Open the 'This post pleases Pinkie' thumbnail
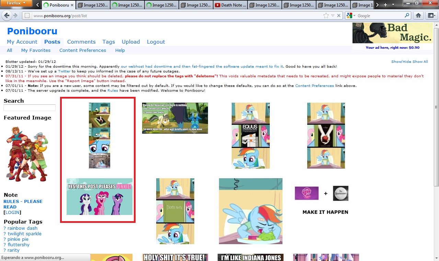The image size is (439, 261). point(100,196)
